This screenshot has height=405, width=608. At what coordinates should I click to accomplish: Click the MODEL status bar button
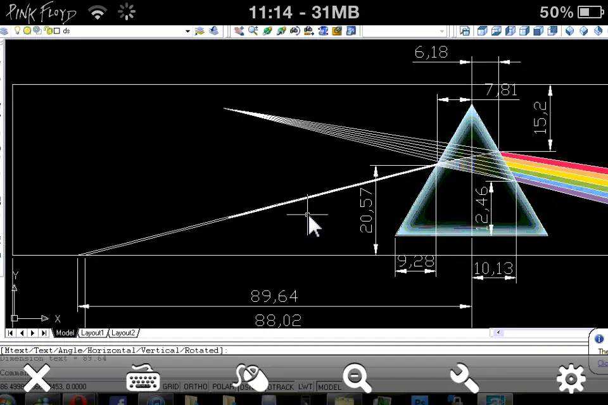pos(329,387)
